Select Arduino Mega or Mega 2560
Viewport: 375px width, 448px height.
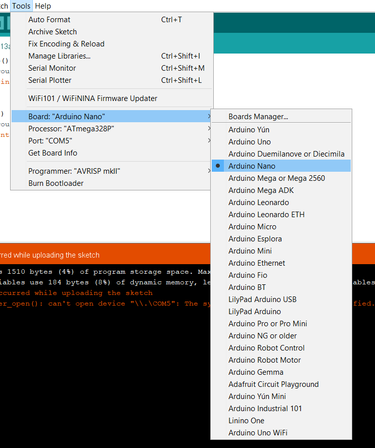pos(281,178)
